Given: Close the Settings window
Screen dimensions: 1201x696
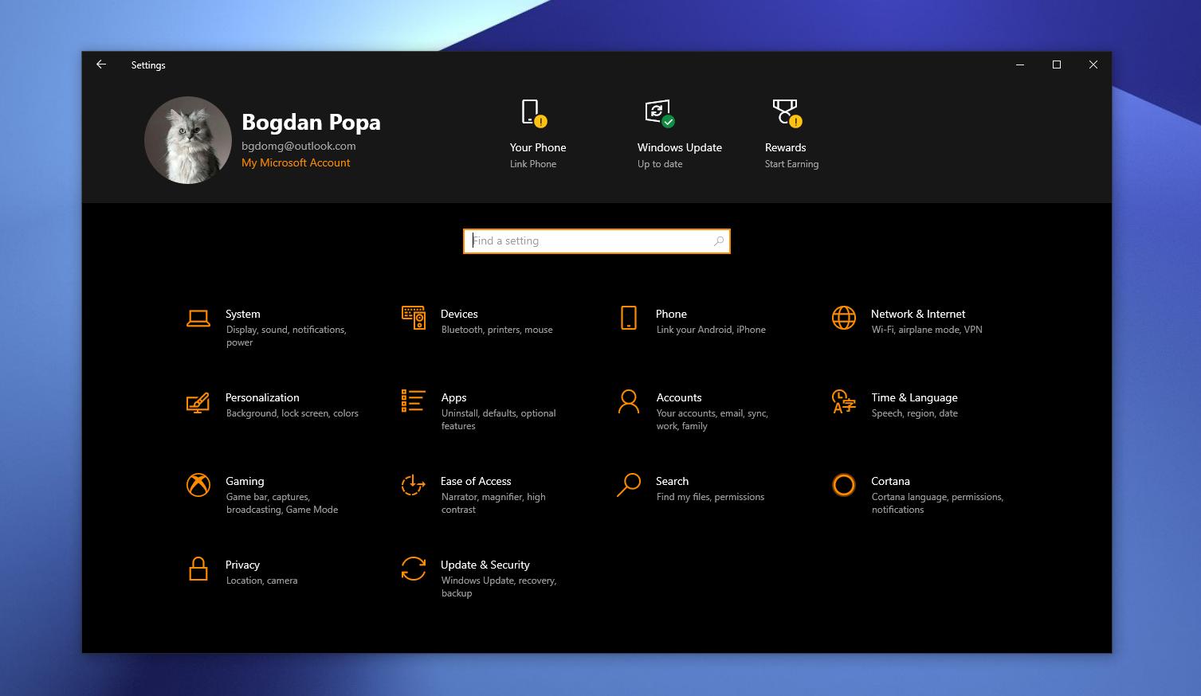Looking at the screenshot, I should [1093, 65].
